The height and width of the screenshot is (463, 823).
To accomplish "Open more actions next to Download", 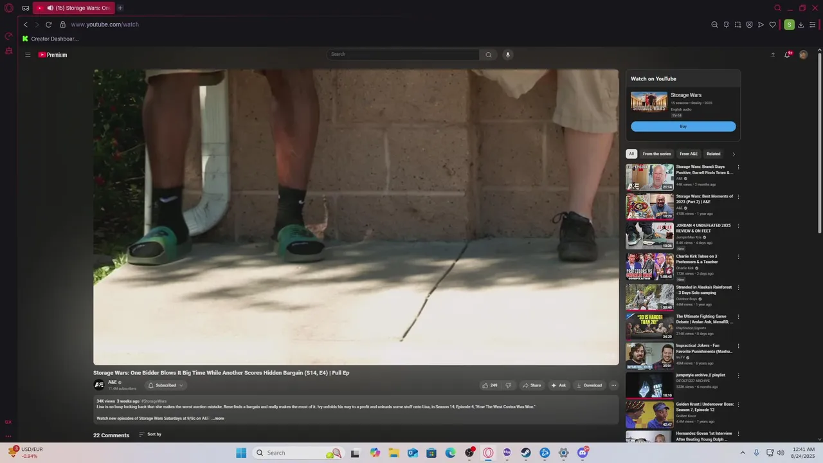I will point(613,385).
